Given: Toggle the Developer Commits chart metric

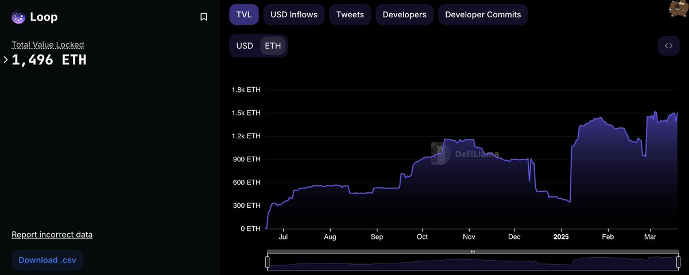Looking at the screenshot, I should 483,14.
